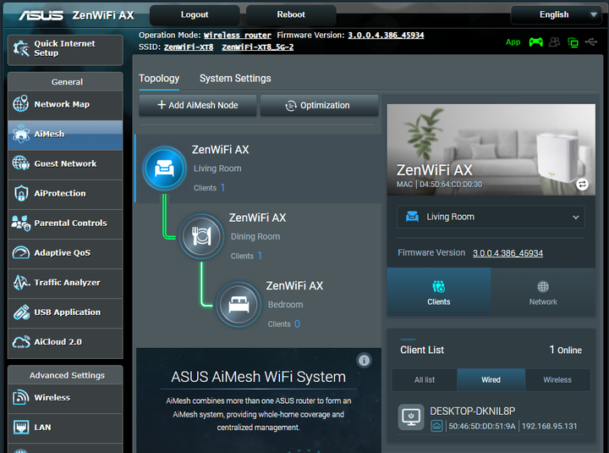
Task: Click the info icon above AiMesh description
Action: point(364,361)
